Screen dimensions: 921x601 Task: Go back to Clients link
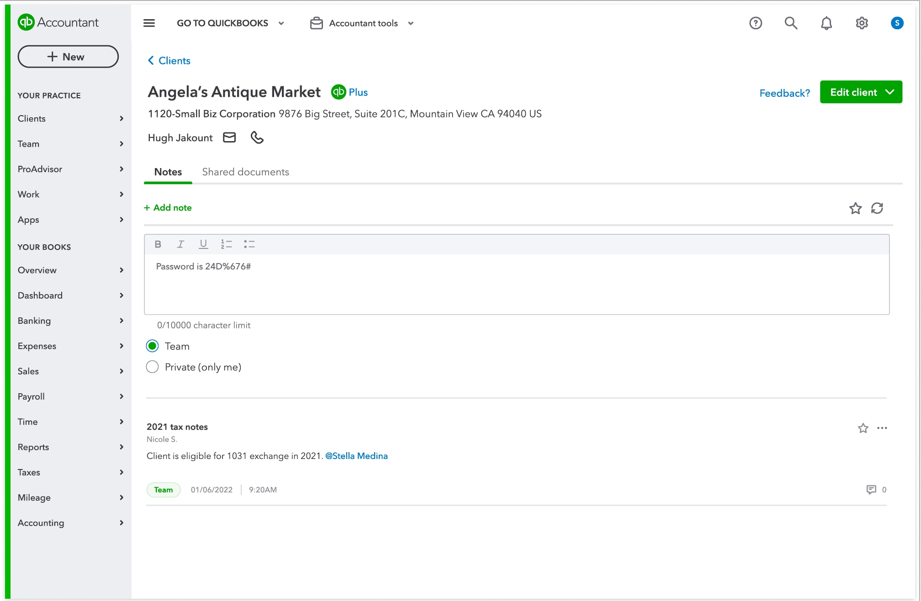pyautogui.click(x=174, y=61)
